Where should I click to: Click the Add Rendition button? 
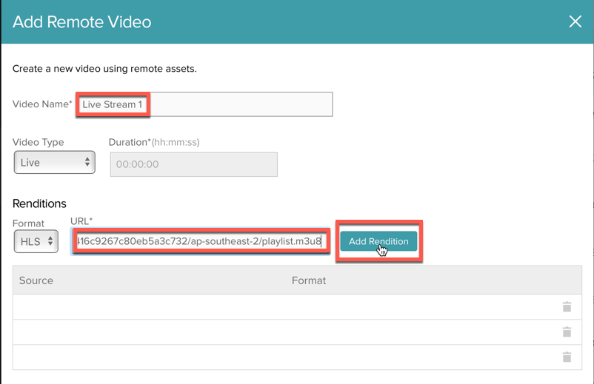point(378,241)
